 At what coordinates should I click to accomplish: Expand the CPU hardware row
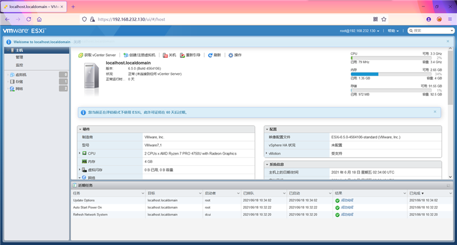80,153
